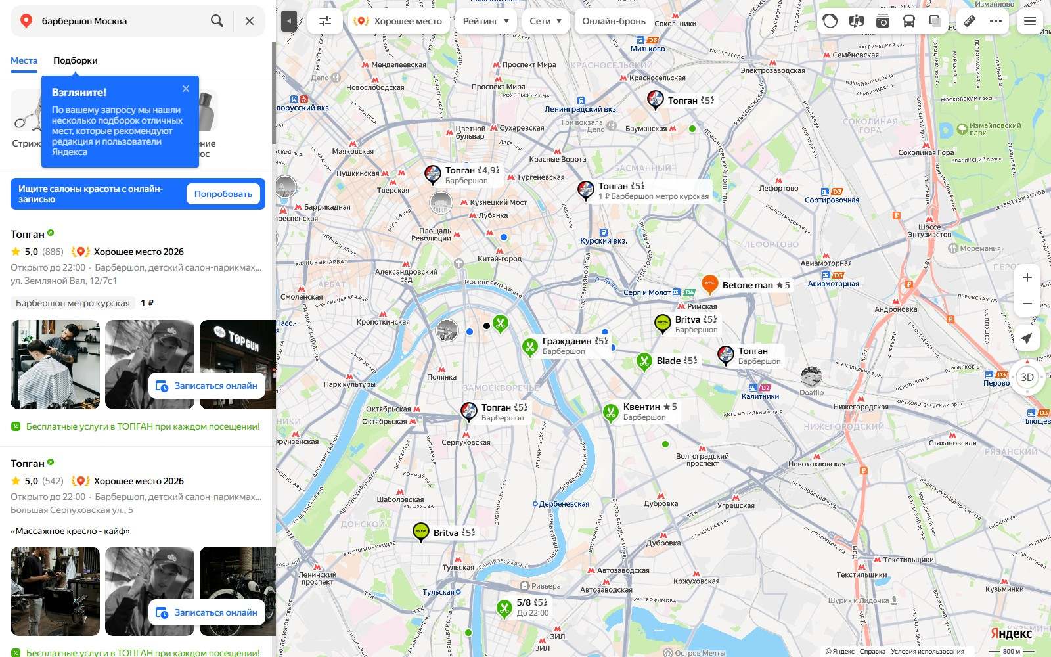The width and height of the screenshot is (1051, 657).
Task: Open the first Топган barber photo
Action: click(x=55, y=365)
